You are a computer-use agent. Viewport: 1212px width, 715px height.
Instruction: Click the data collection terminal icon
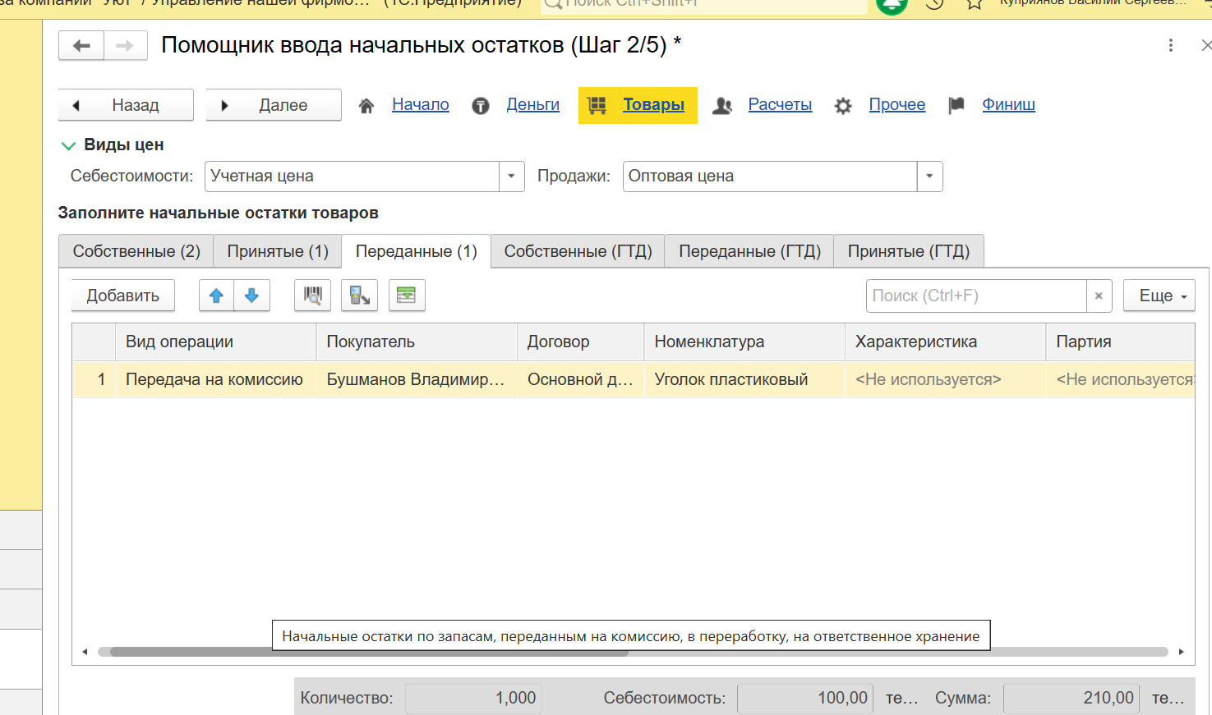pos(359,296)
